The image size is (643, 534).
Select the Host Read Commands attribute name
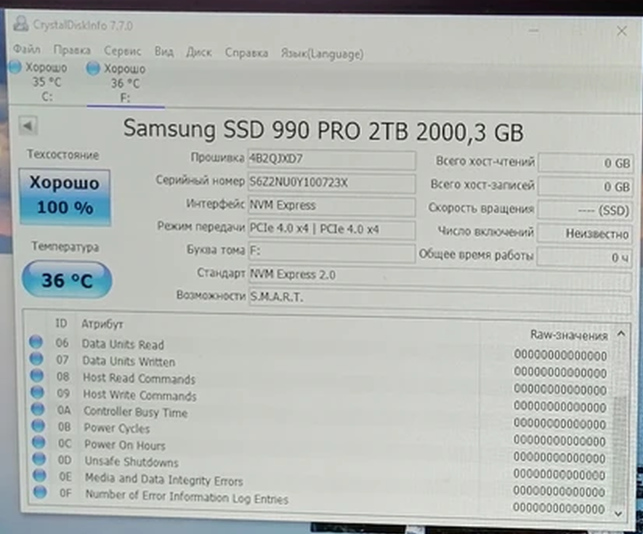tap(139, 378)
